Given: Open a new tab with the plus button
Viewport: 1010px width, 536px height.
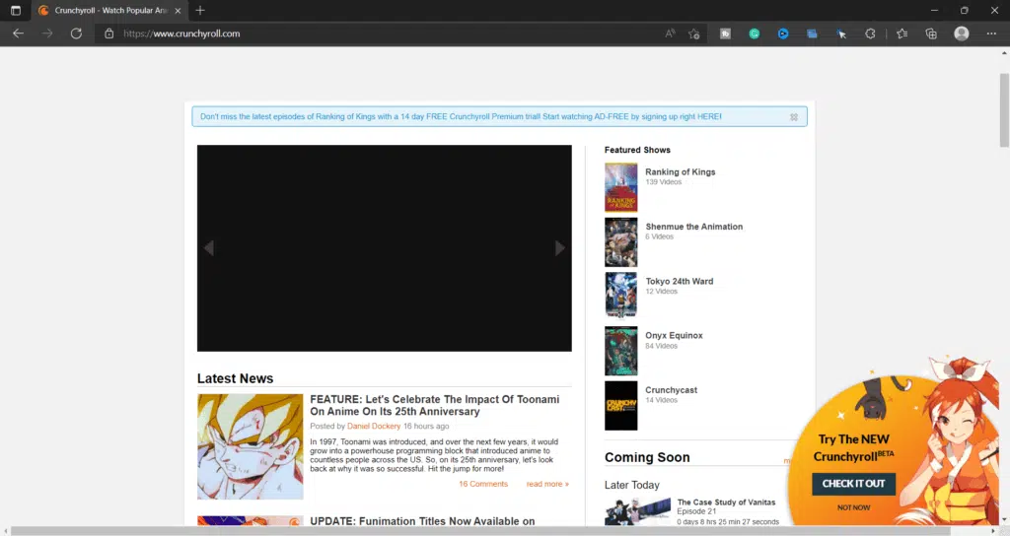Looking at the screenshot, I should coord(200,10).
